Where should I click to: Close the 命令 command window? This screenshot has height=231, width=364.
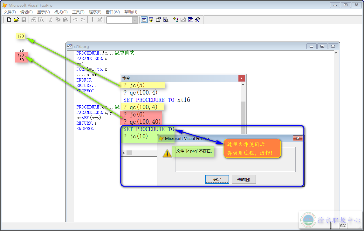241,78
